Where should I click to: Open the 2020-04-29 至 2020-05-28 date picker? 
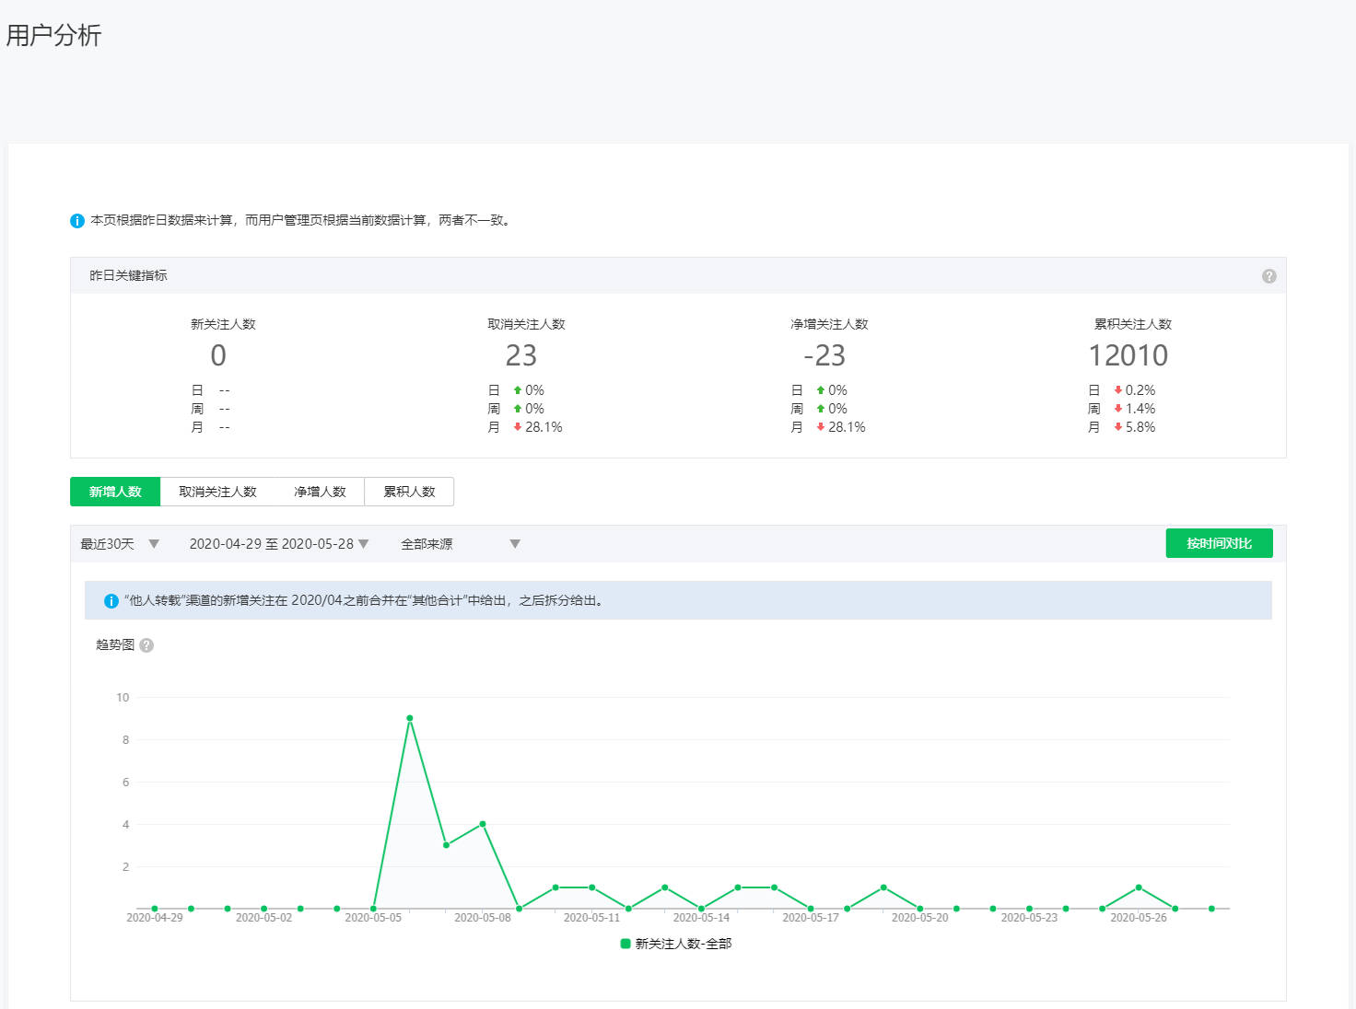279,544
